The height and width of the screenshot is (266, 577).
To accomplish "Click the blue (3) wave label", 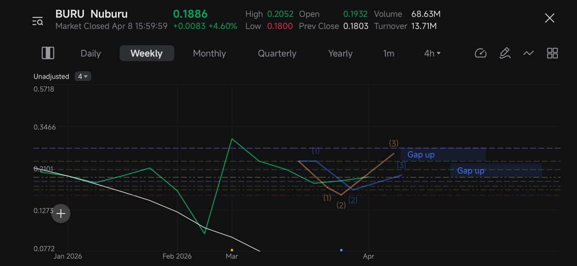I will coord(401,165).
